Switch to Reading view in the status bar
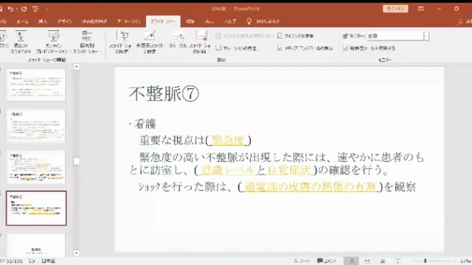This screenshot has height=265, width=472. [383, 261]
